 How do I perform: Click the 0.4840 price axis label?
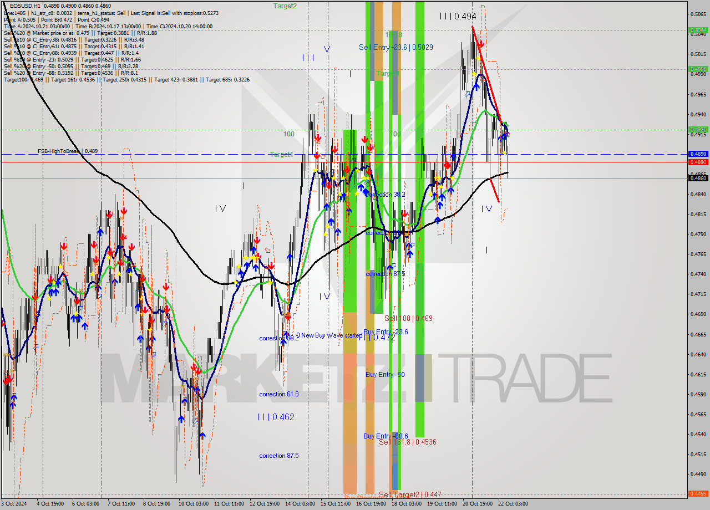(x=698, y=194)
